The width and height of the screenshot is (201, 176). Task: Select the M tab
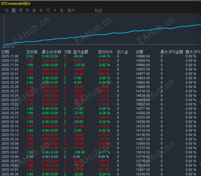[55, 10]
